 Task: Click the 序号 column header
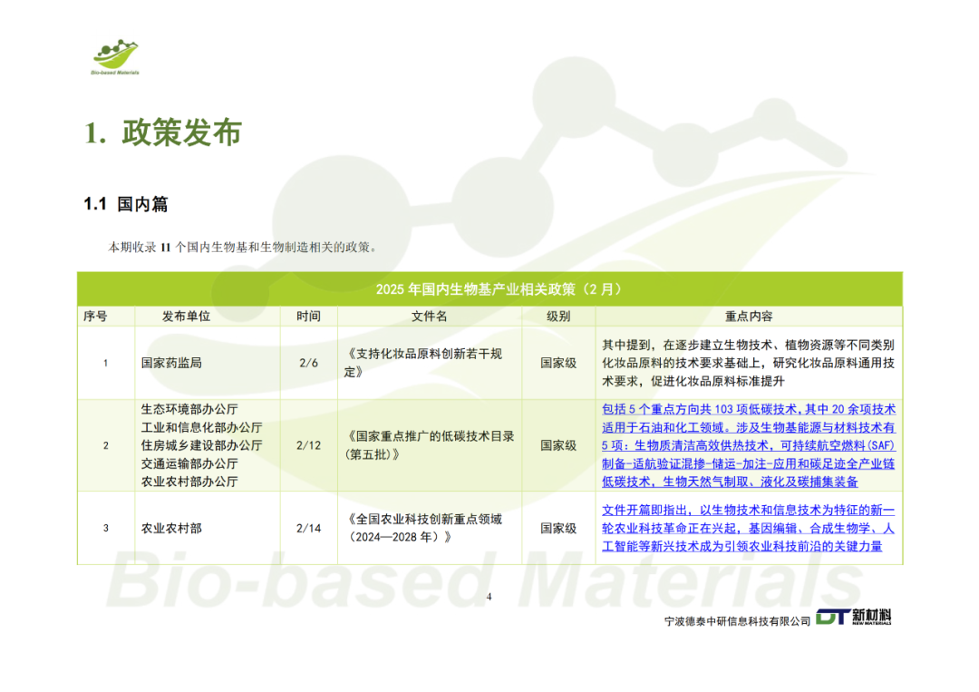(95, 317)
